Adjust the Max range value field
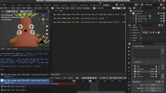Viewport: 166px width, 93px height. pos(153,91)
